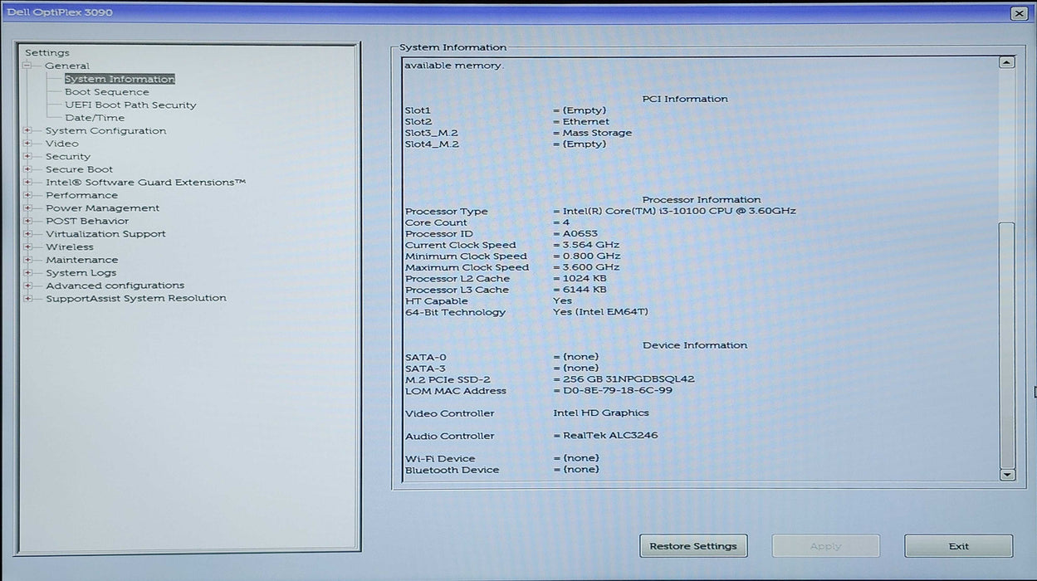1037x581 pixels.
Task: Select the Wireless settings category
Action: [x=70, y=247]
